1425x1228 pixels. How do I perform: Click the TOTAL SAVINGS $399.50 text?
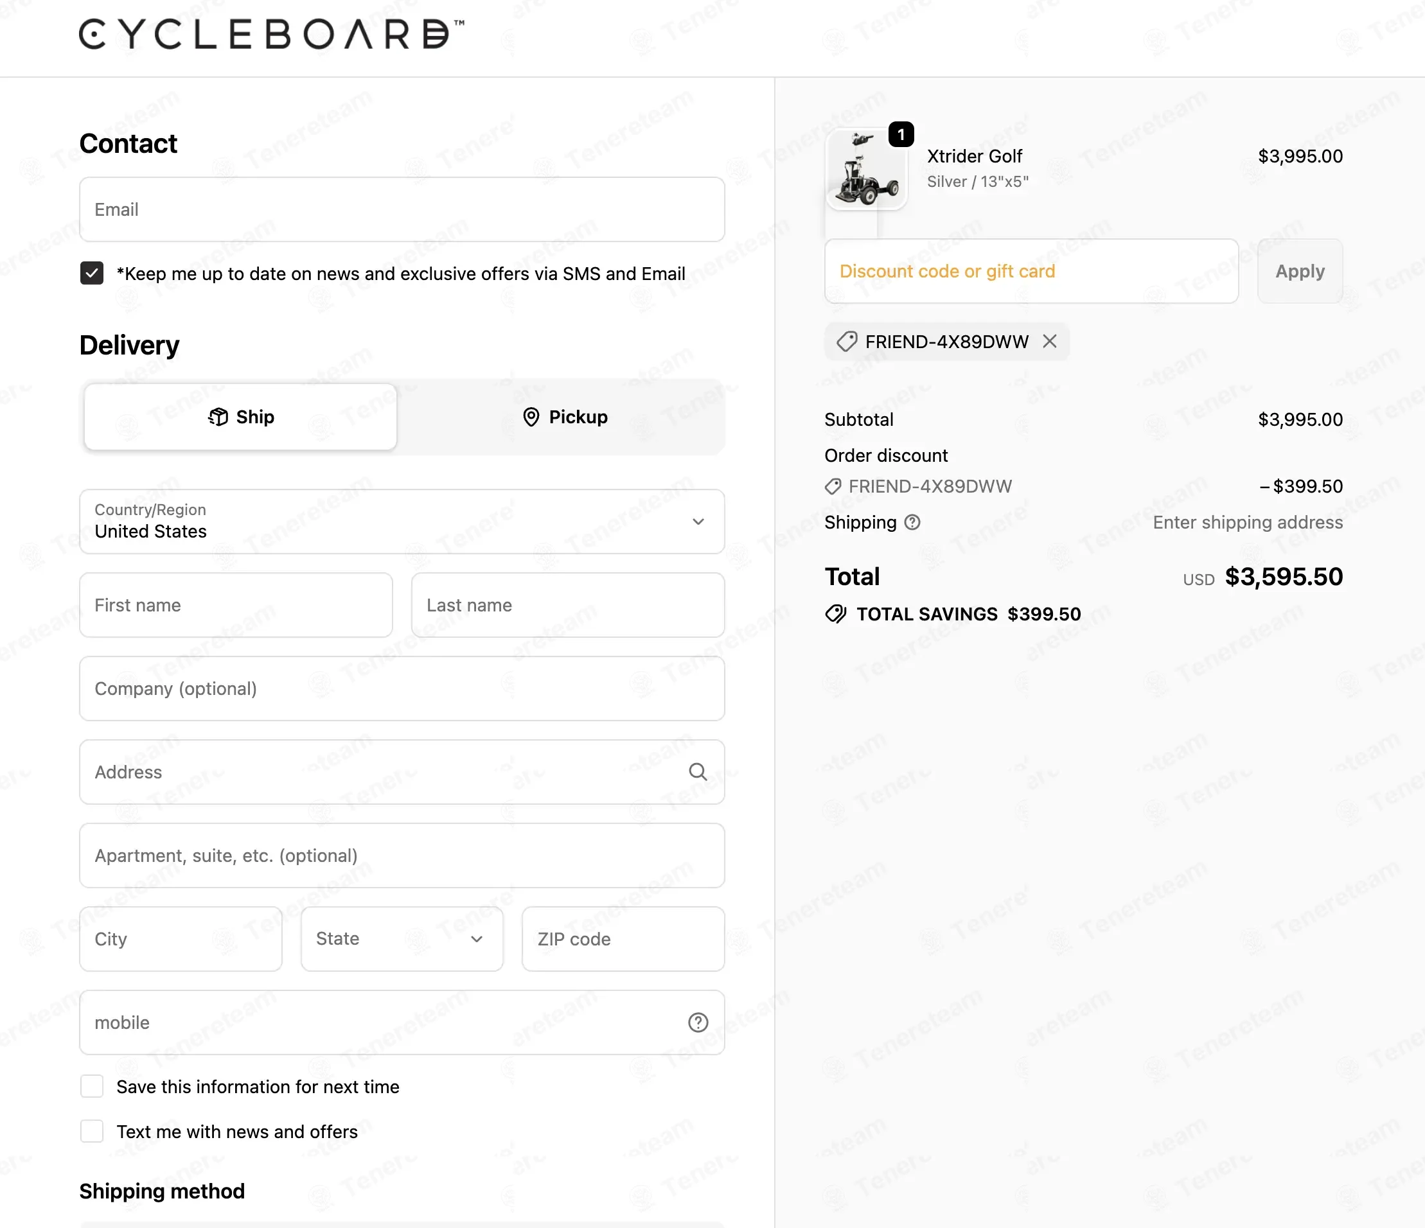point(968,614)
